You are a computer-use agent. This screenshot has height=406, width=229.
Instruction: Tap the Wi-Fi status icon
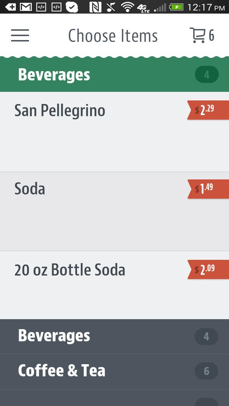click(127, 7)
